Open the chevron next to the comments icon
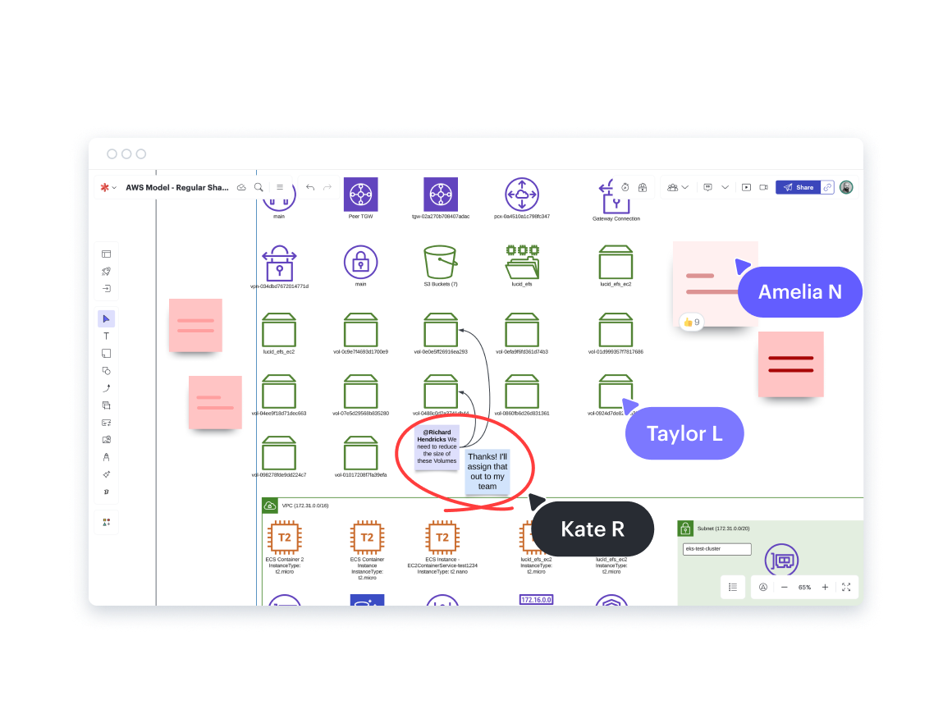The height and width of the screenshot is (714, 952). (724, 187)
